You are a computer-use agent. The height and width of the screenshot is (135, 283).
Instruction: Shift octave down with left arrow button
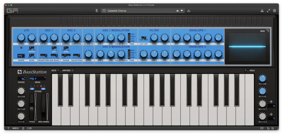(32, 89)
